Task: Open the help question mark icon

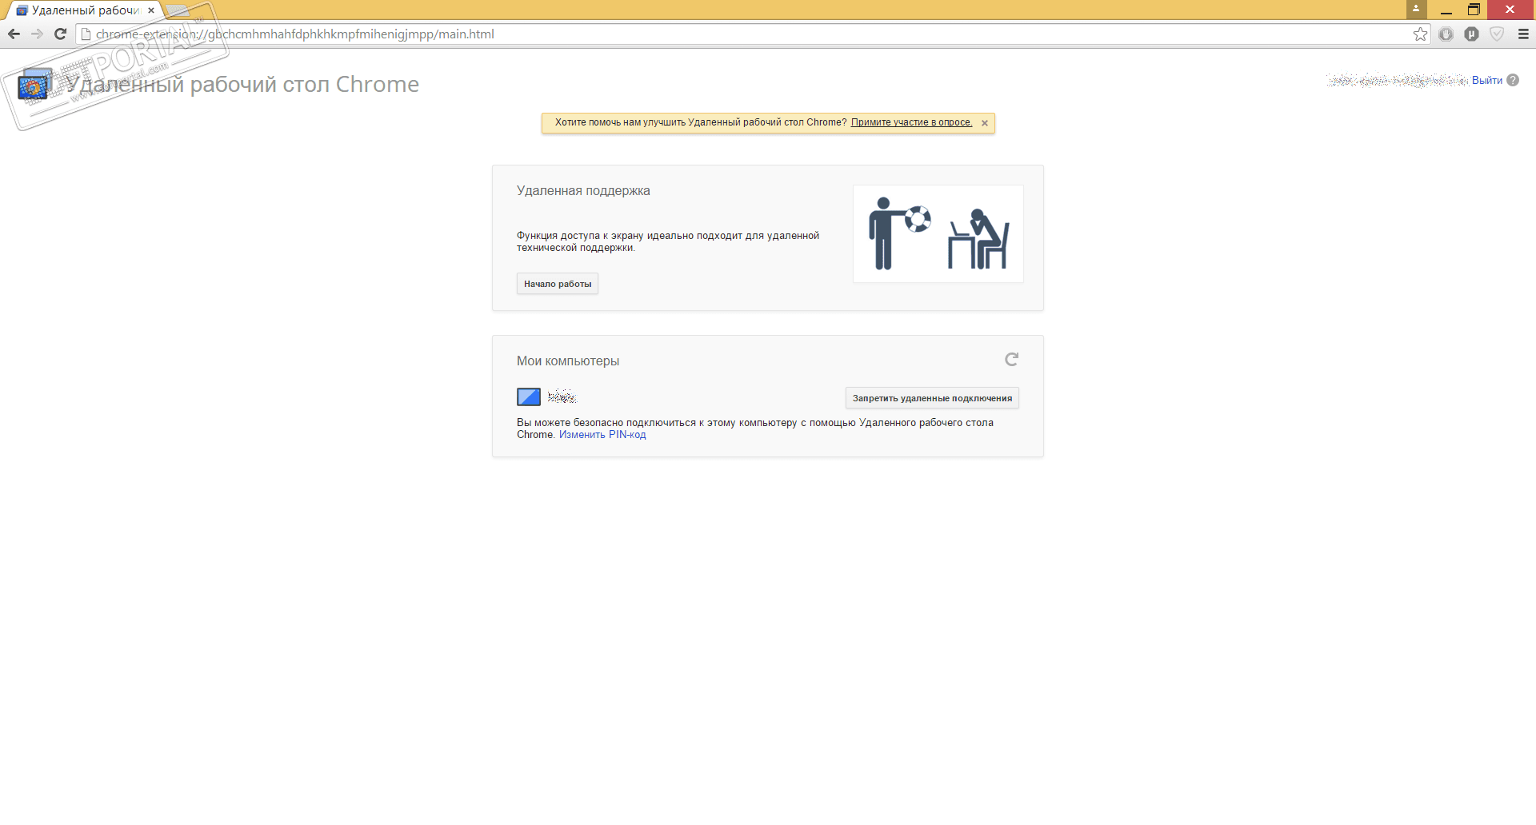Action: point(1513,80)
